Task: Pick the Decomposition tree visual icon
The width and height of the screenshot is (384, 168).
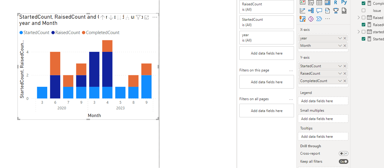Action: tap(311, 11)
